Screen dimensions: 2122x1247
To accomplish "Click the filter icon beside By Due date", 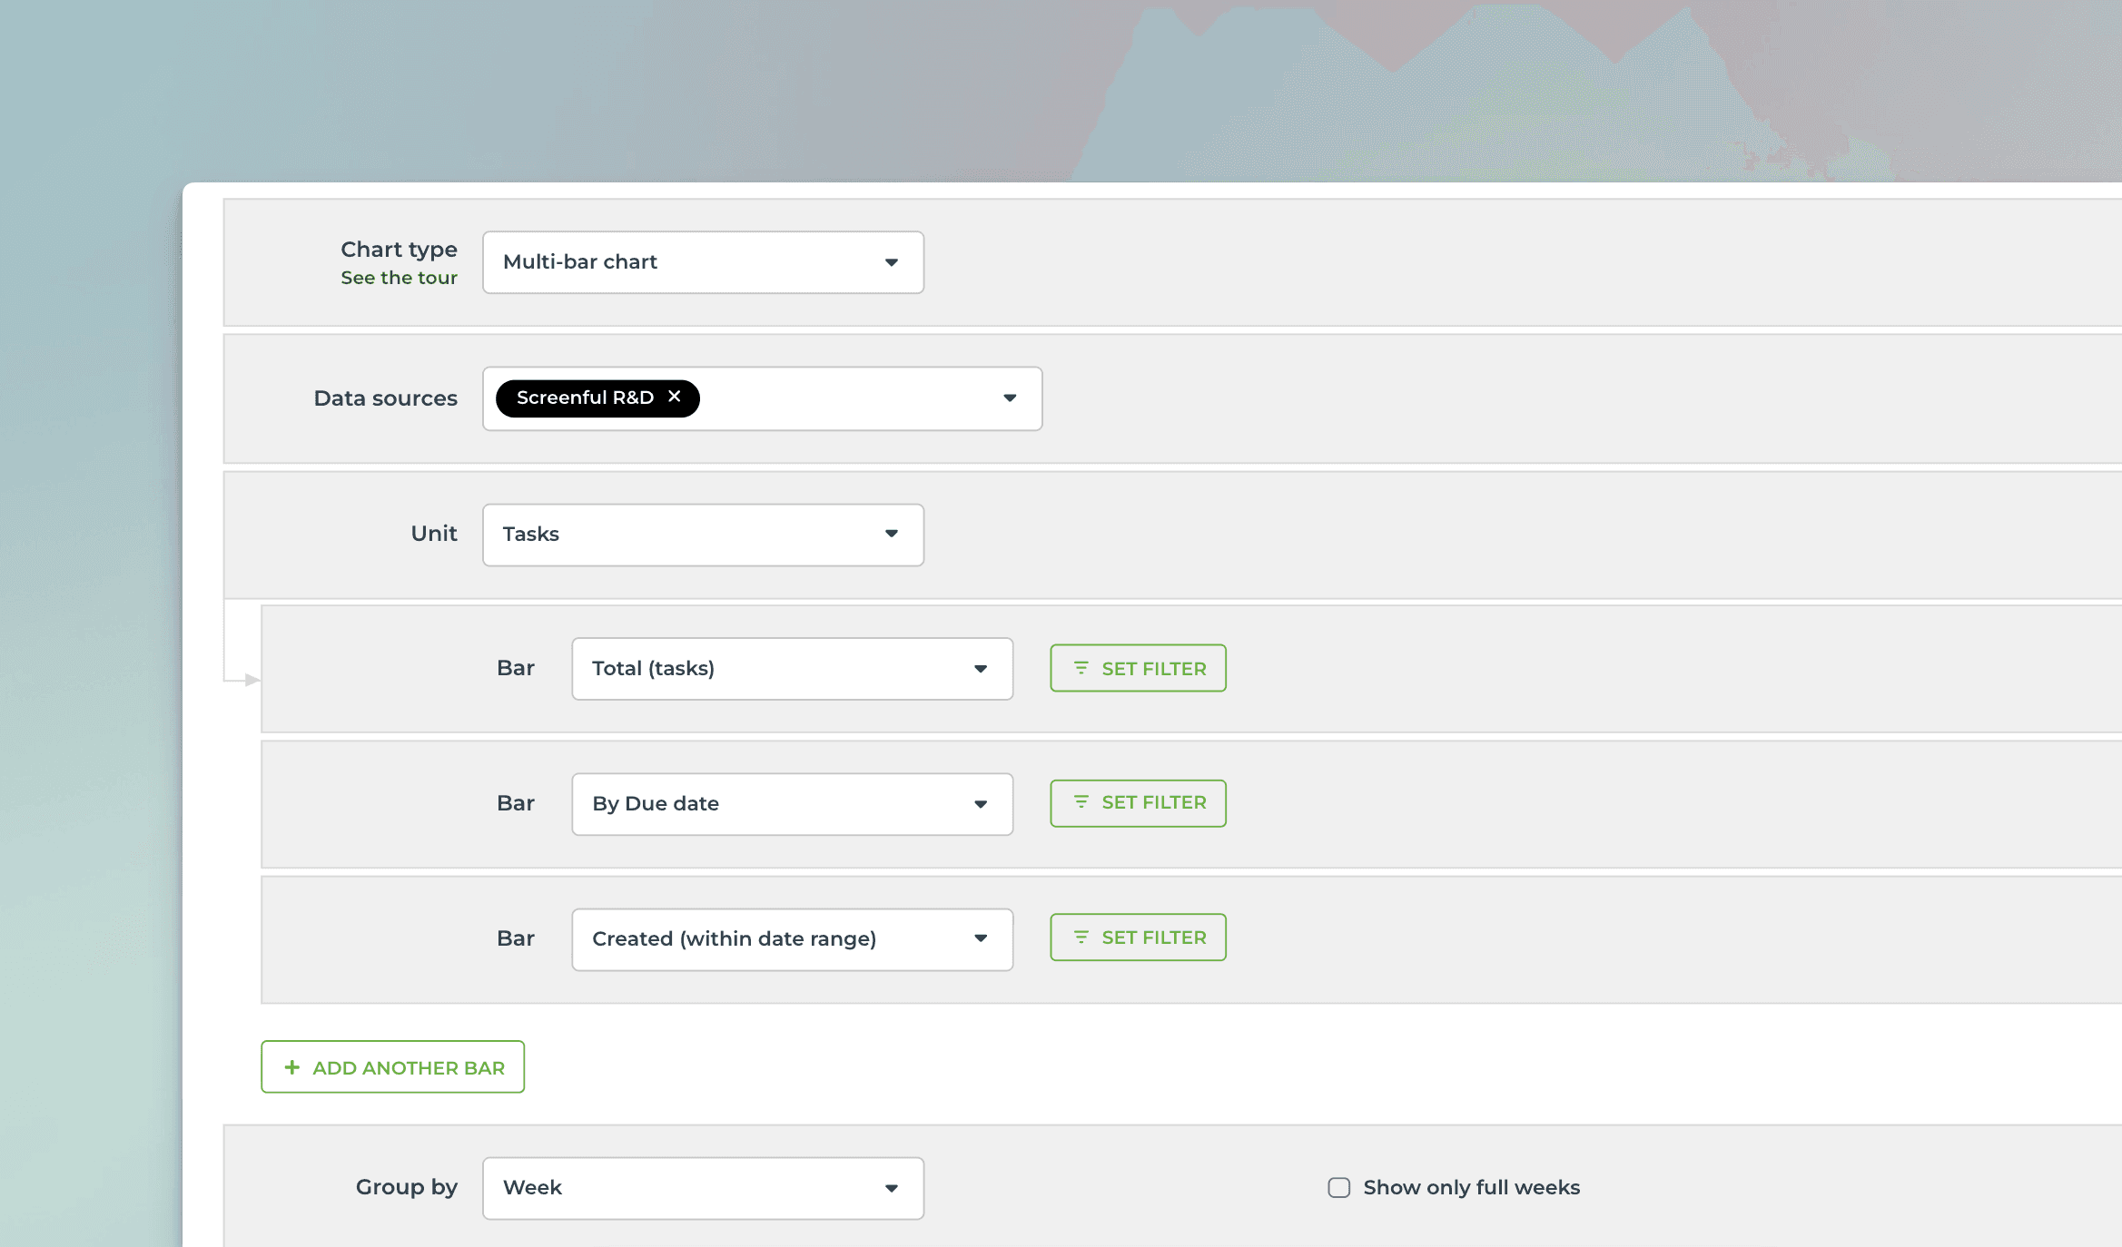I will click(x=1081, y=802).
